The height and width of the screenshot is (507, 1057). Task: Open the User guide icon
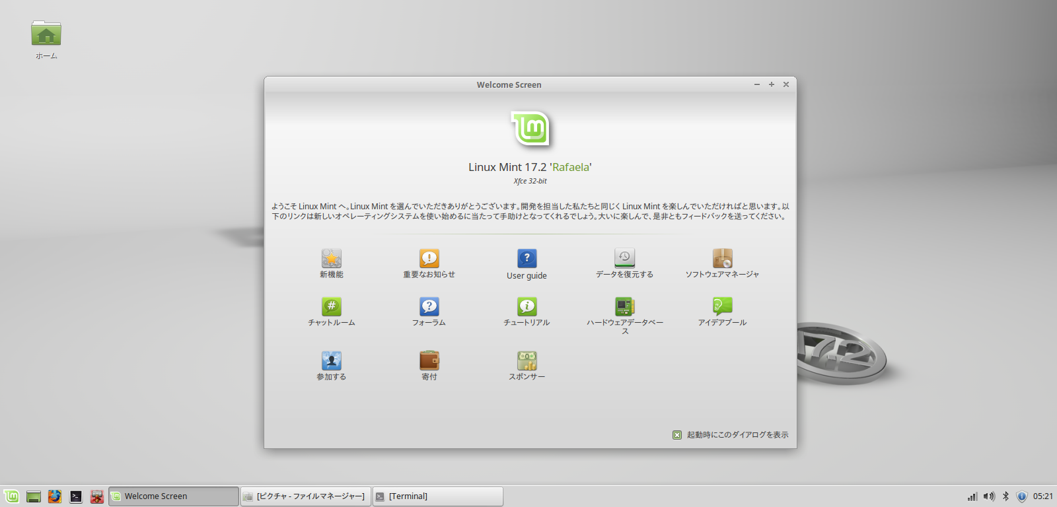[527, 258]
